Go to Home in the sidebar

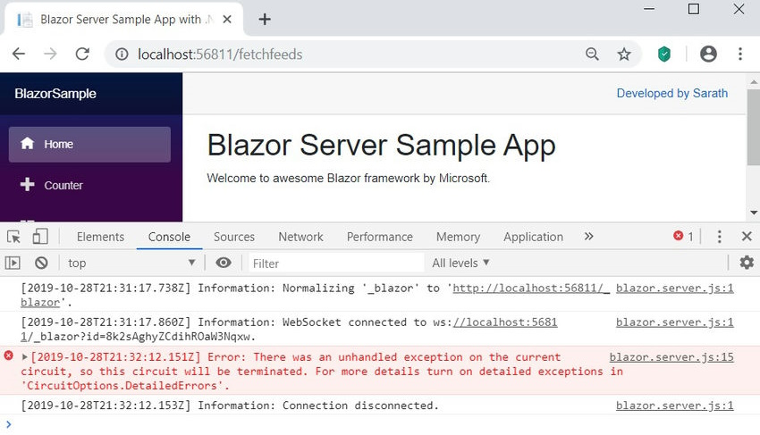(x=89, y=145)
